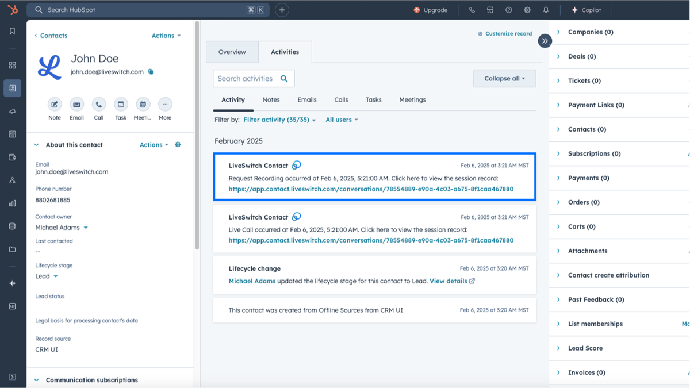Open the notifications bell
This screenshot has width=690, height=388.
(x=546, y=9)
